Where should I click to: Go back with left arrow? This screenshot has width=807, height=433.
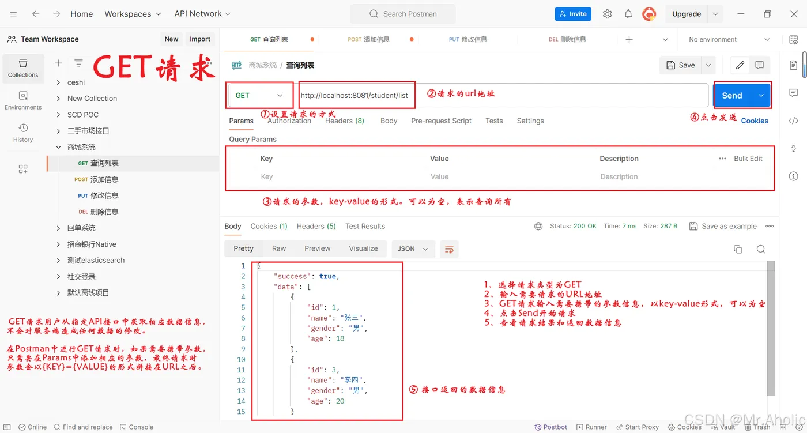36,14
